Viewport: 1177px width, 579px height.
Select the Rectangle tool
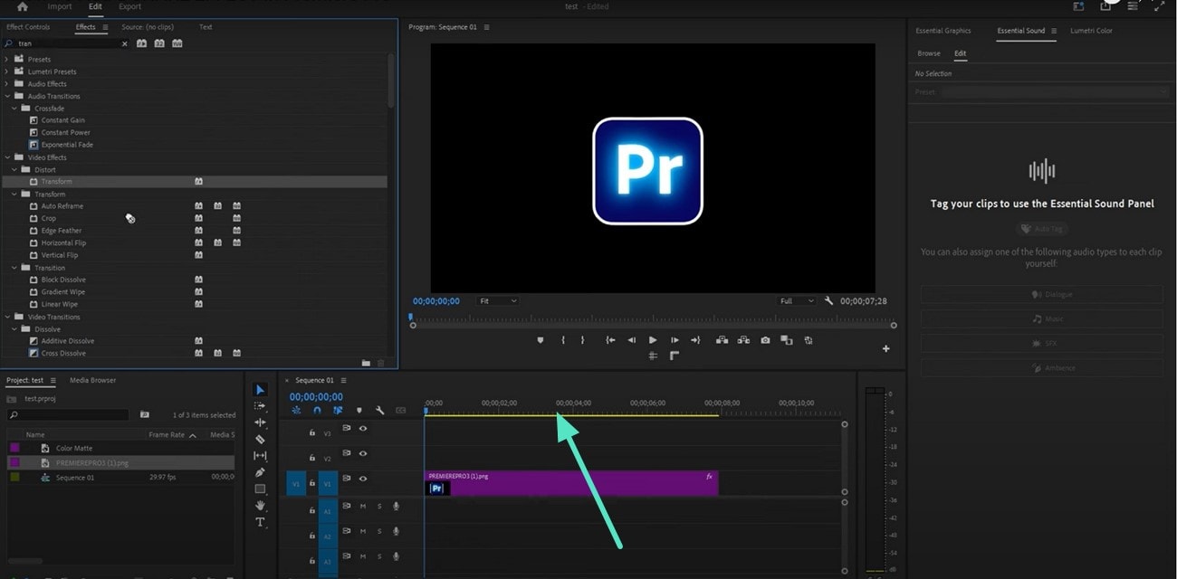tap(260, 489)
